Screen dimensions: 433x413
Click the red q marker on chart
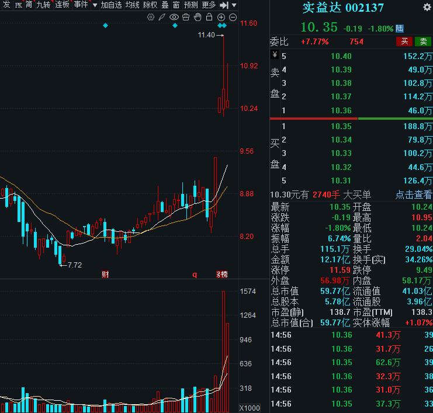[195, 274]
